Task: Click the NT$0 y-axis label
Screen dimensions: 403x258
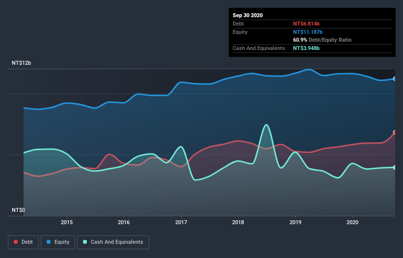Action: point(19,210)
